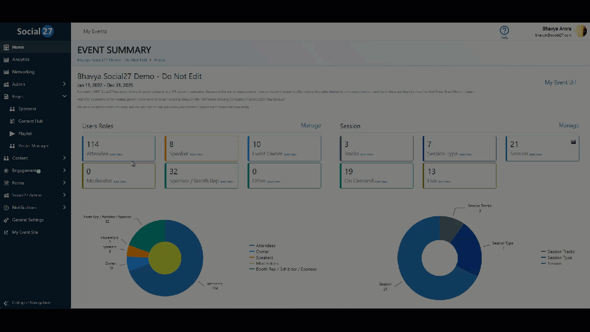Click the Session card chart icon
Image resolution: width=590 pixels, height=332 pixels.
573,142
